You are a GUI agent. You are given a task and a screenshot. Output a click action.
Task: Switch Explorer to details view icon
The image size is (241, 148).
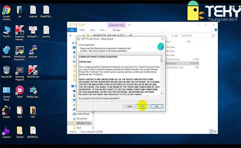tap(211, 131)
